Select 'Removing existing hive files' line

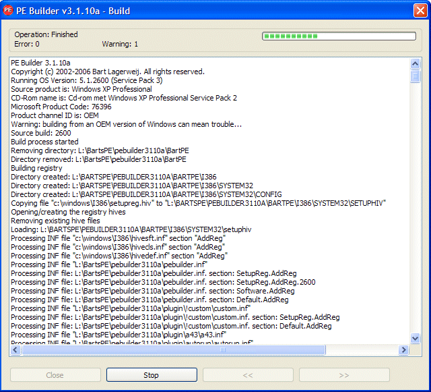(55, 221)
